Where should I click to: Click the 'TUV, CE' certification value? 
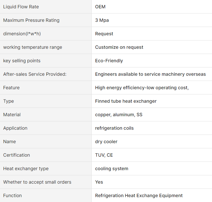point(104,155)
